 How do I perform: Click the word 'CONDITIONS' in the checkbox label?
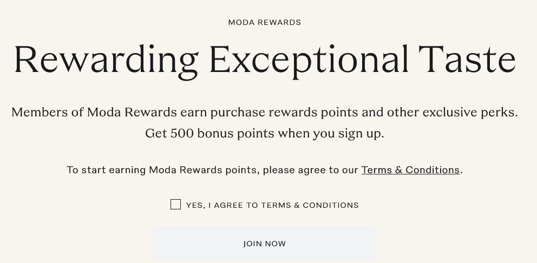tap(330, 205)
